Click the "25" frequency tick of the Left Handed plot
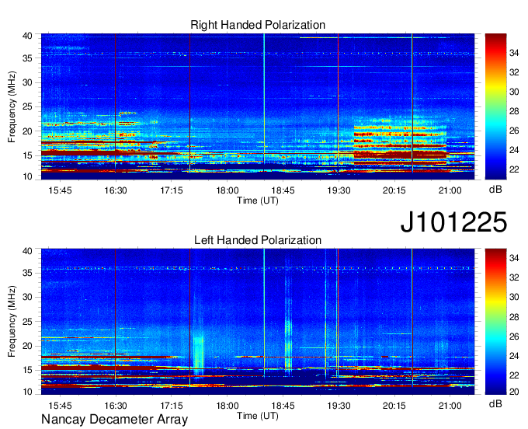Screen dimensions: 528x429 pos(27,322)
